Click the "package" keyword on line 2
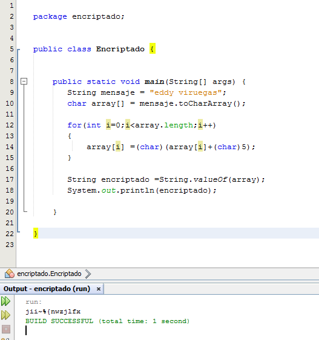This screenshot has height=340, width=319. pos(50,17)
